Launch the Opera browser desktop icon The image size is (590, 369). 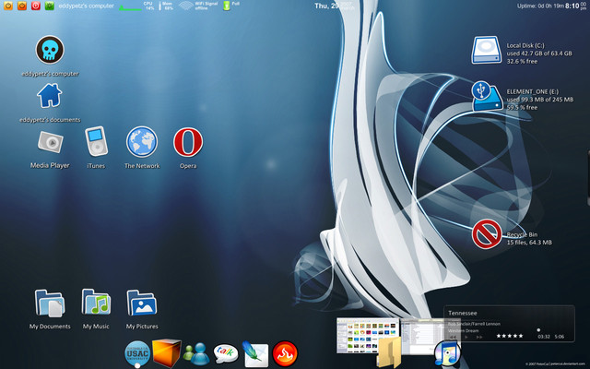point(188,142)
